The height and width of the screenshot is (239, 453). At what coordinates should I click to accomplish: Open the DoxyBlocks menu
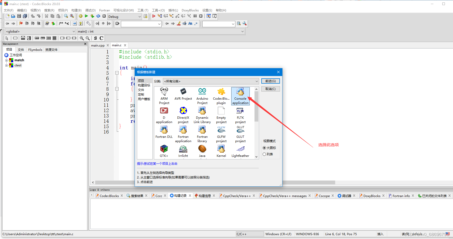[x=190, y=10]
